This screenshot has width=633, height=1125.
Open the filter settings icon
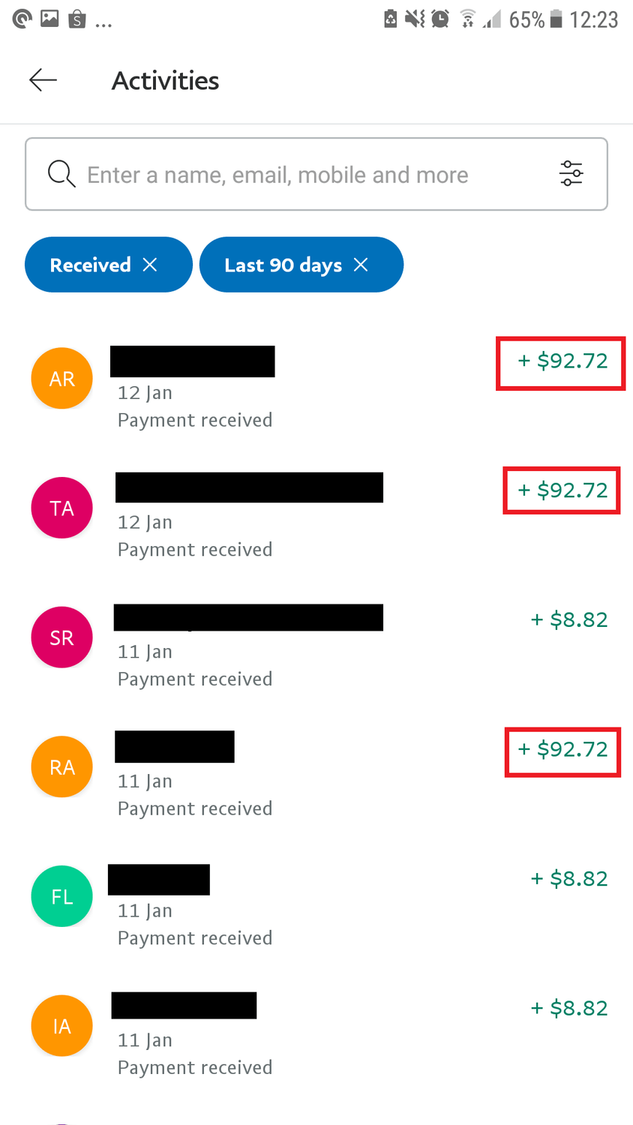click(571, 174)
